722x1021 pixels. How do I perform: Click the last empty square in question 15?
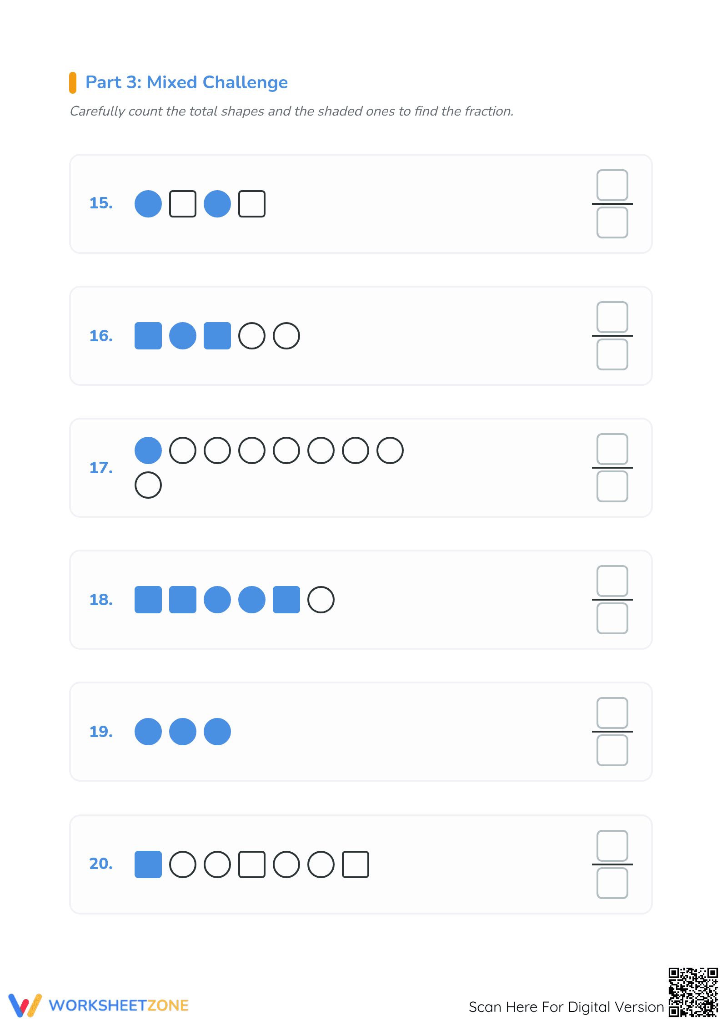click(x=252, y=204)
